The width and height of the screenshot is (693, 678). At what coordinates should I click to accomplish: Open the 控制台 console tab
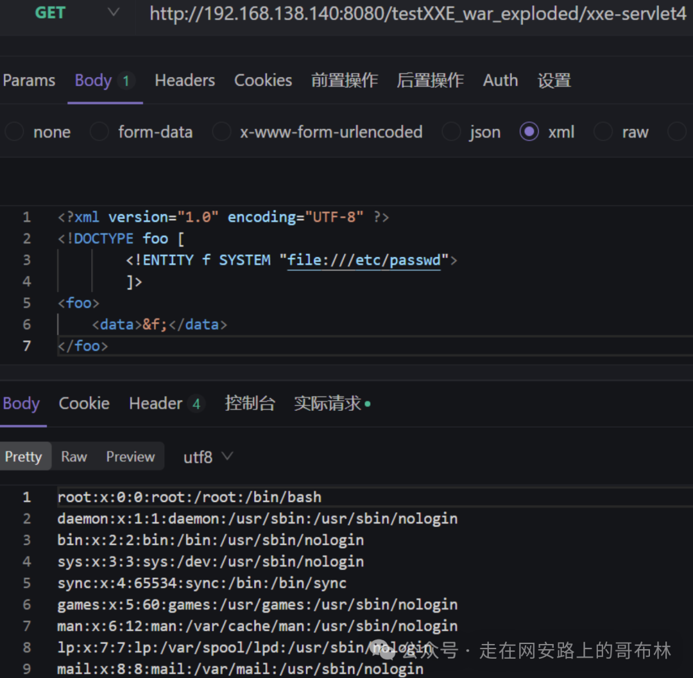[x=250, y=403]
